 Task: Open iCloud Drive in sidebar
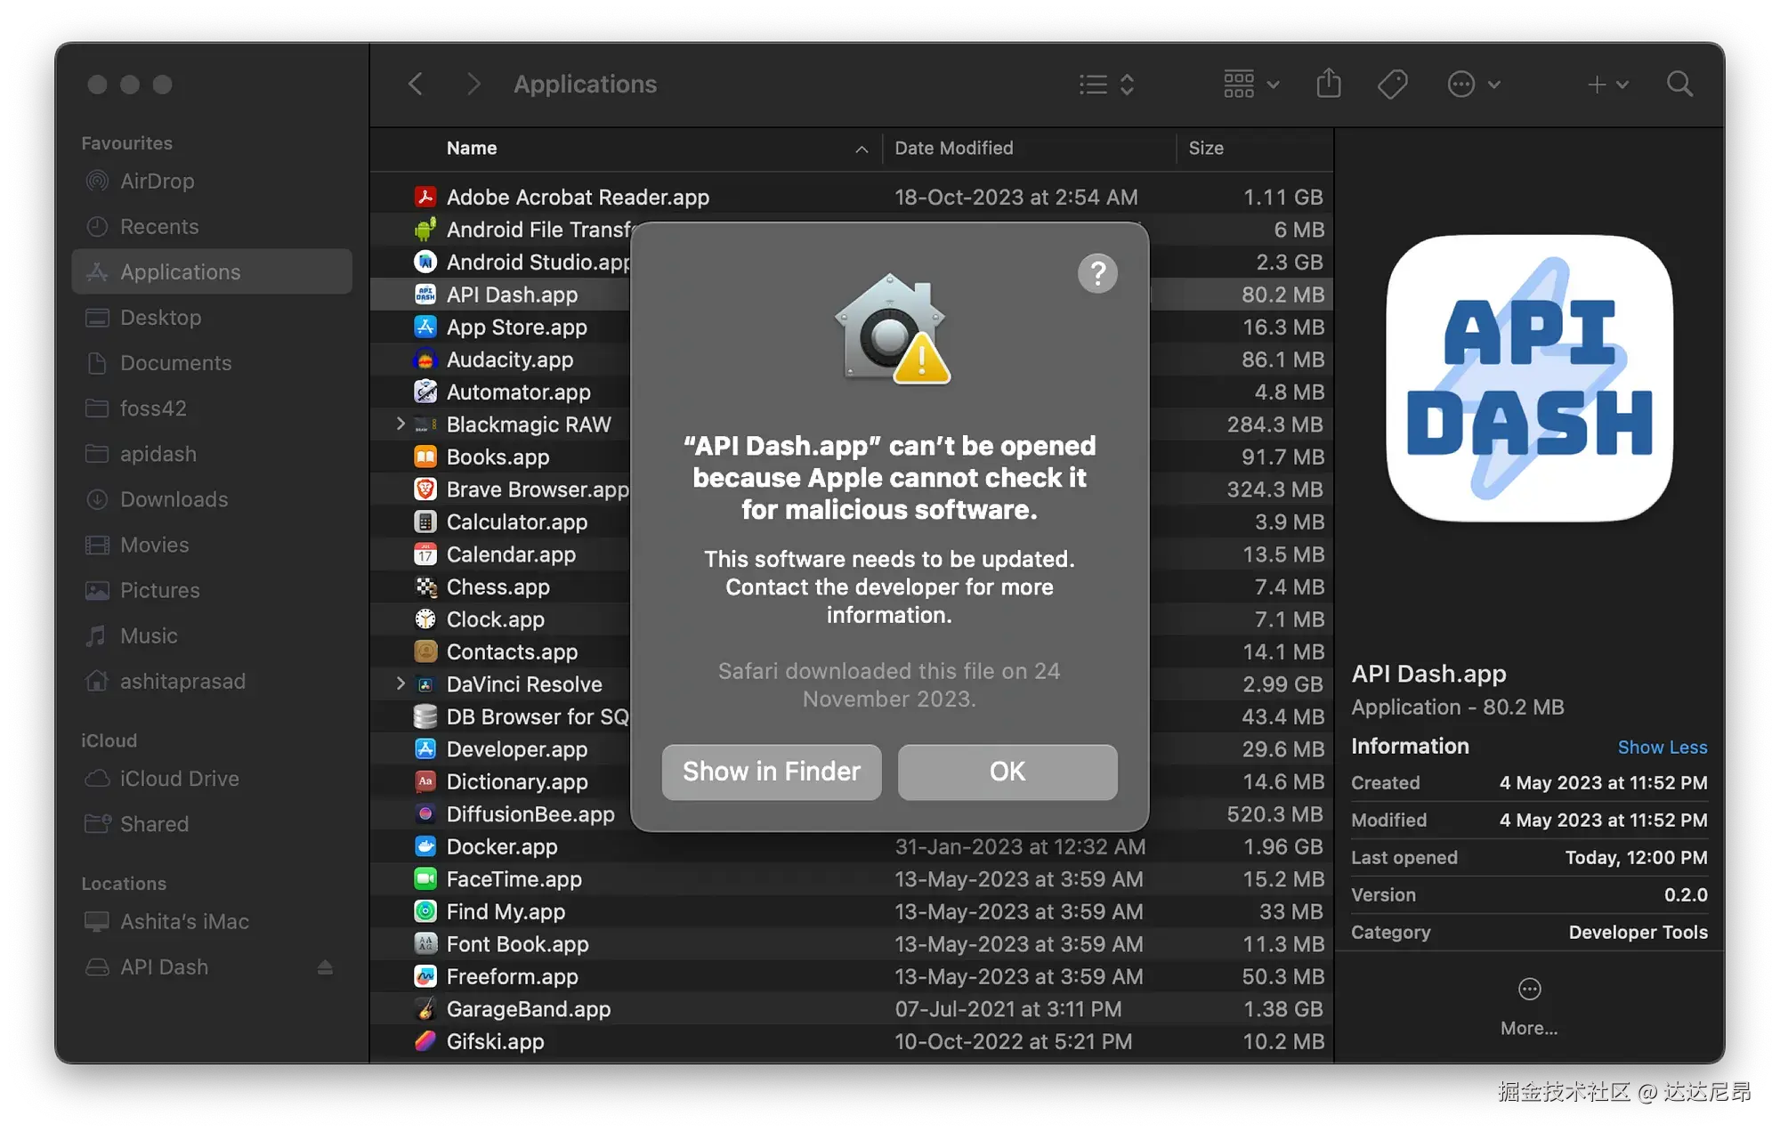(179, 779)
